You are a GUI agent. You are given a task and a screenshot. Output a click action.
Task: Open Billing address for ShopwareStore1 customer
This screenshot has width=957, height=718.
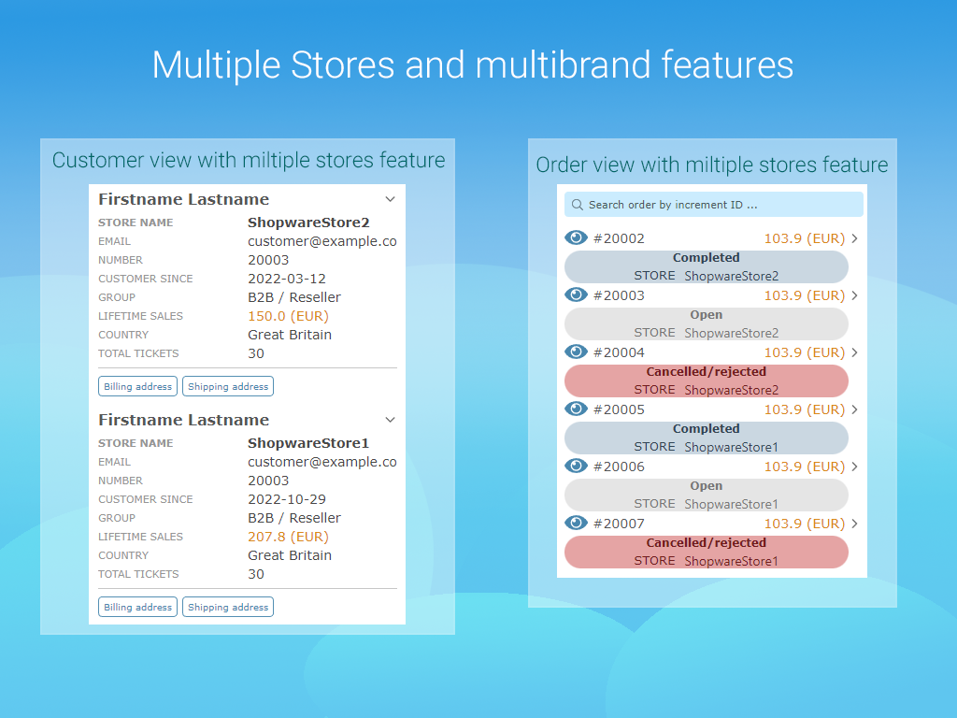click(138, 607)
